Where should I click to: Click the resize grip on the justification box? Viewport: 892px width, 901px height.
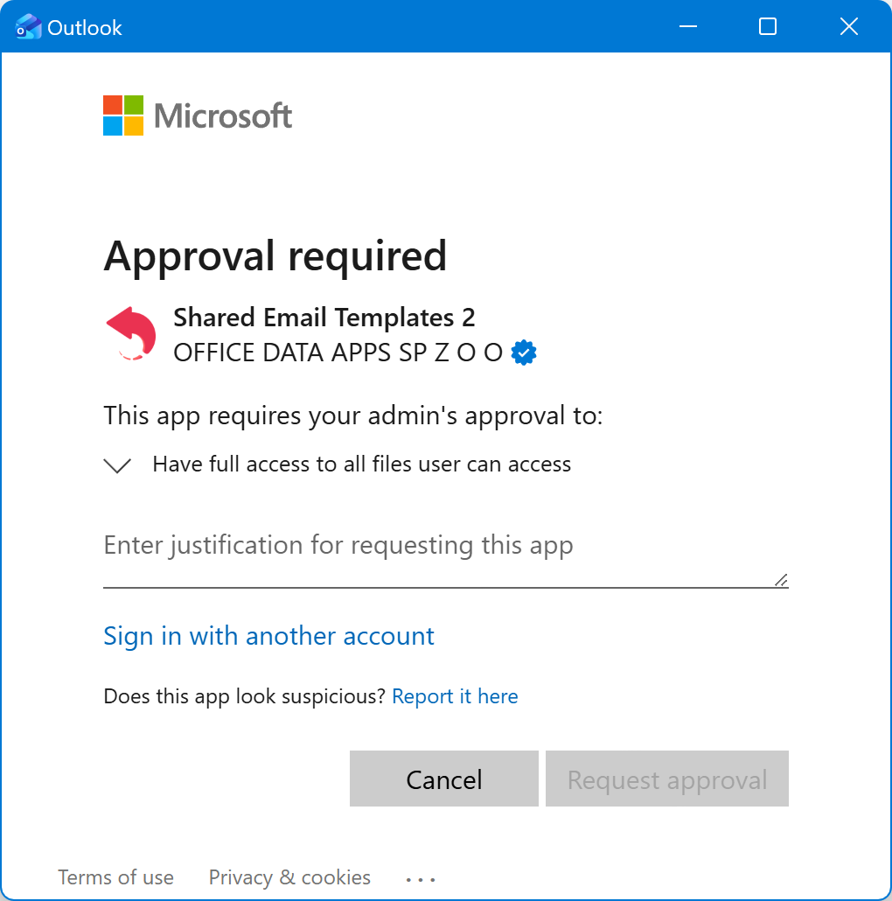pyautogui.click(x=779, y=578)
